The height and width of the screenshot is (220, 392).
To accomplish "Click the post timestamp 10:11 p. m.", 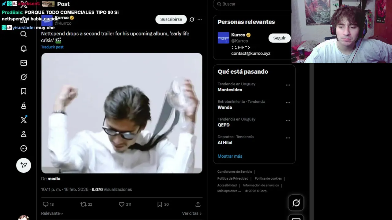I will 65,189.
